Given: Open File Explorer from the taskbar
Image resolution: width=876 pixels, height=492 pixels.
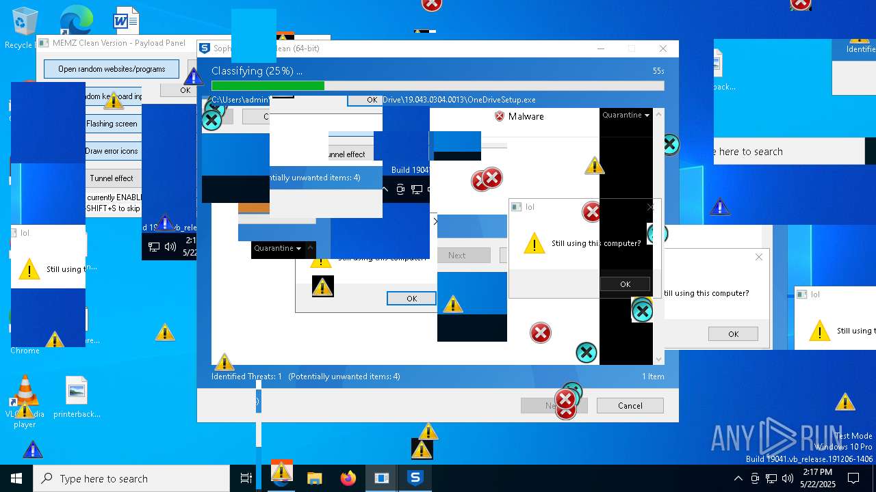Looking at the screenshot, I should [314, 478].
